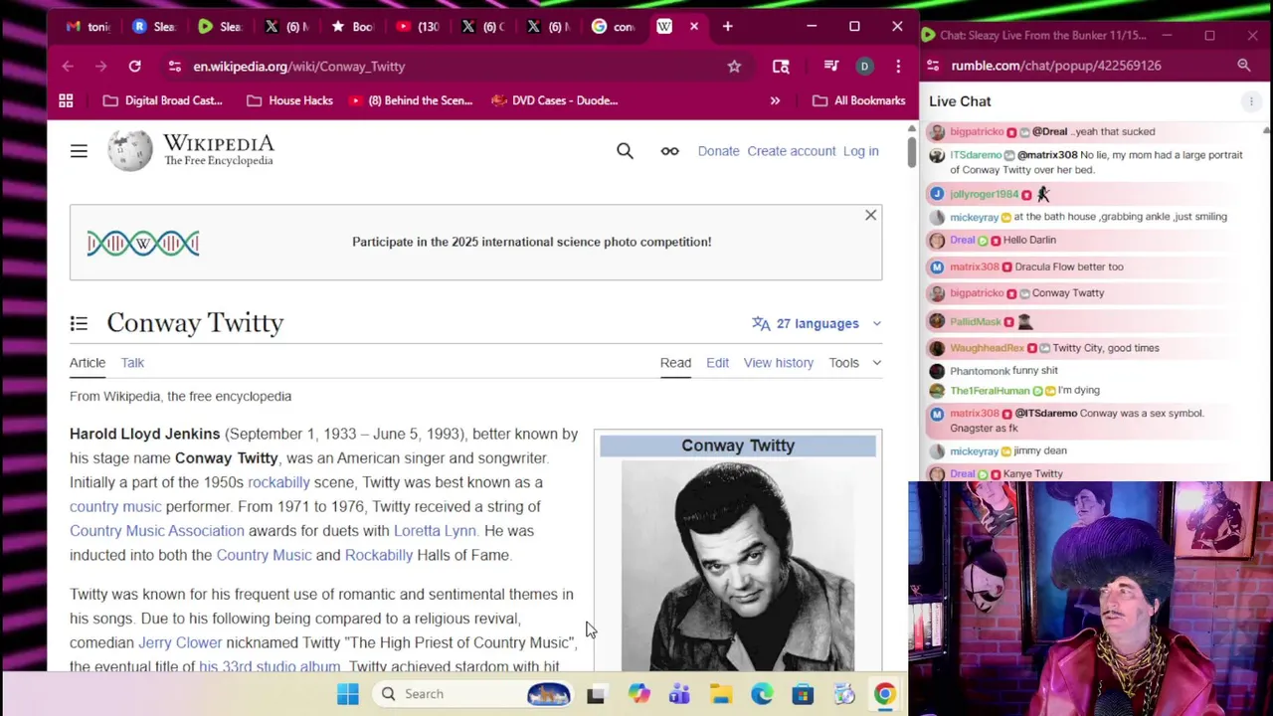The width and height of the screenshot is (1273, 716).
Task: Launch Copilot from the taskbar
Action: [638, 694]
